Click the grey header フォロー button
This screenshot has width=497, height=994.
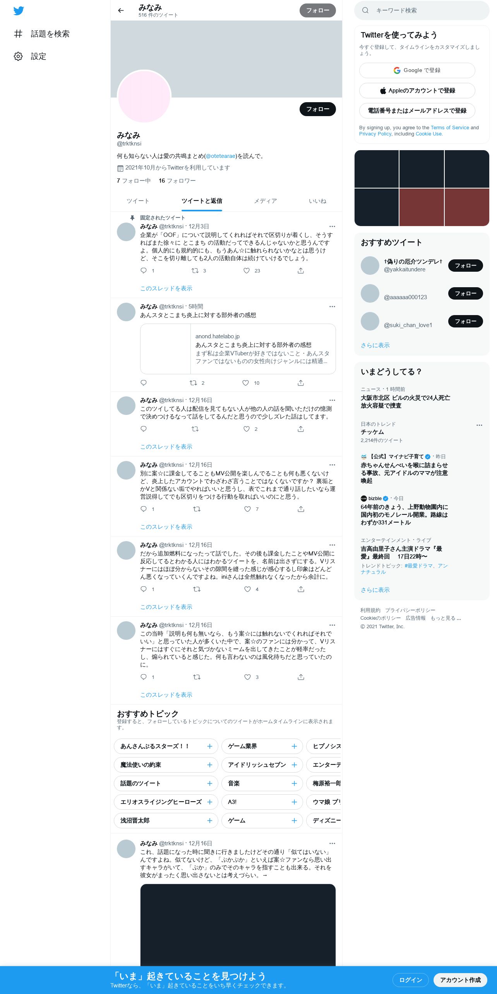click(318, 10)
